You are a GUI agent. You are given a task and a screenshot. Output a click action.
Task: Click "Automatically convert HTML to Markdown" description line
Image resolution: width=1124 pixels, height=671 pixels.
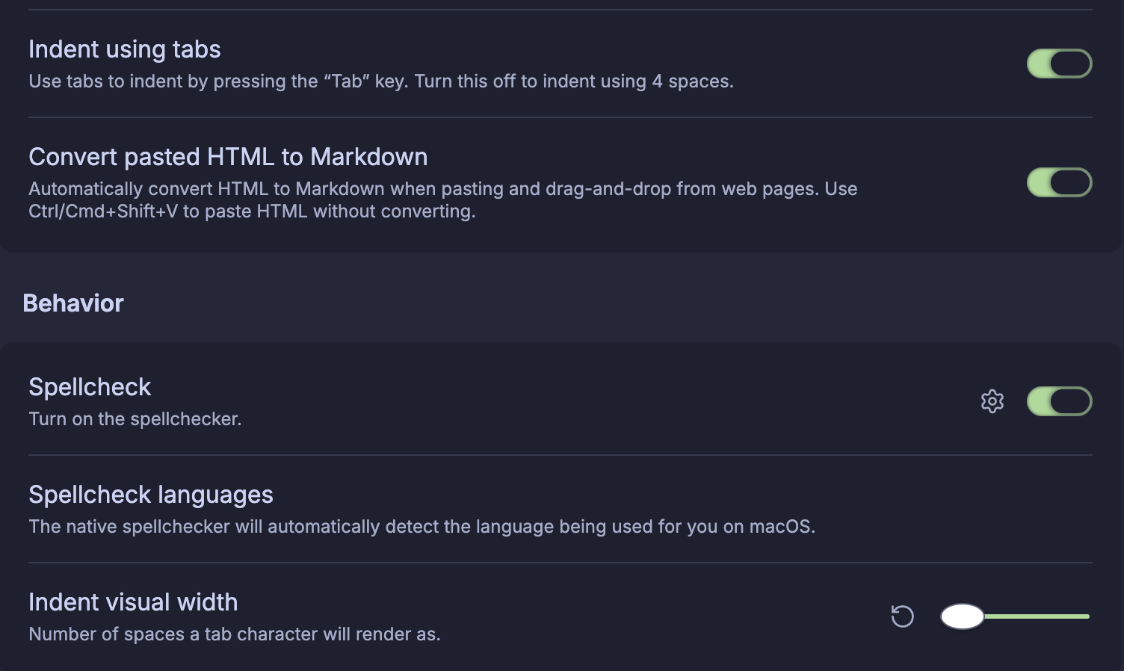tap(442, 189)
